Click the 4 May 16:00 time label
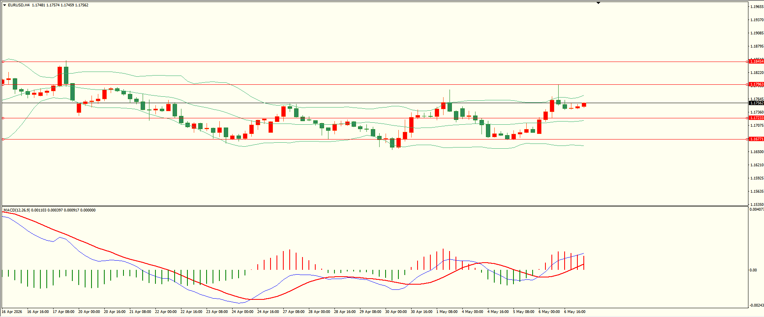This screenshot has width=764, height=317. 498,312
